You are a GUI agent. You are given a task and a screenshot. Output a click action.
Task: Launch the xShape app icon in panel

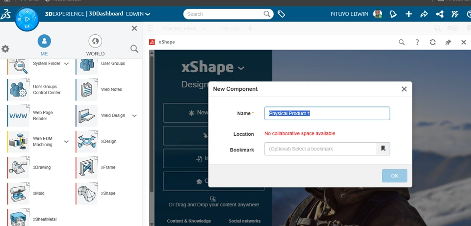(86, 194)
